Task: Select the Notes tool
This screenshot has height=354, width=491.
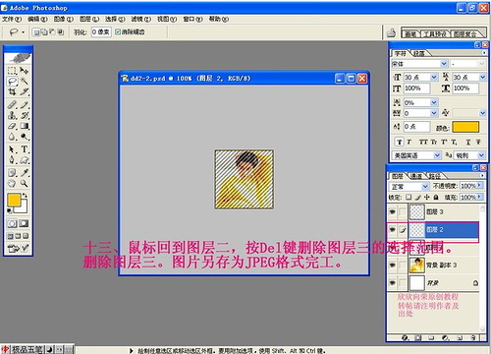Action: [12, 173]
